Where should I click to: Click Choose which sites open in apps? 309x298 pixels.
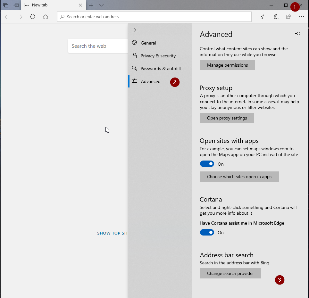[x=239, y=177]
